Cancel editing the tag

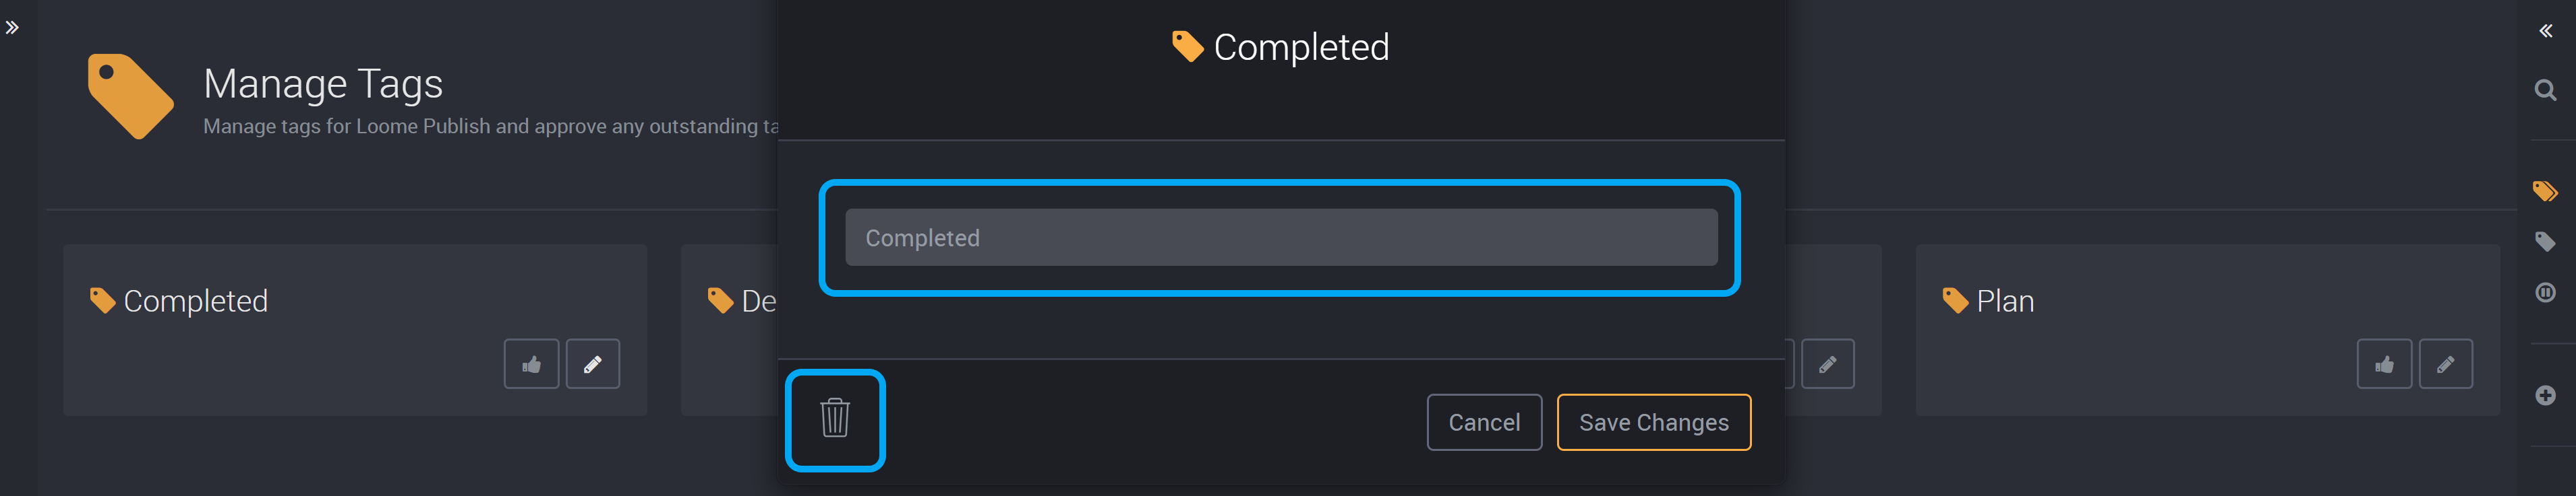pyautogui.click(x=1484, y=422)
